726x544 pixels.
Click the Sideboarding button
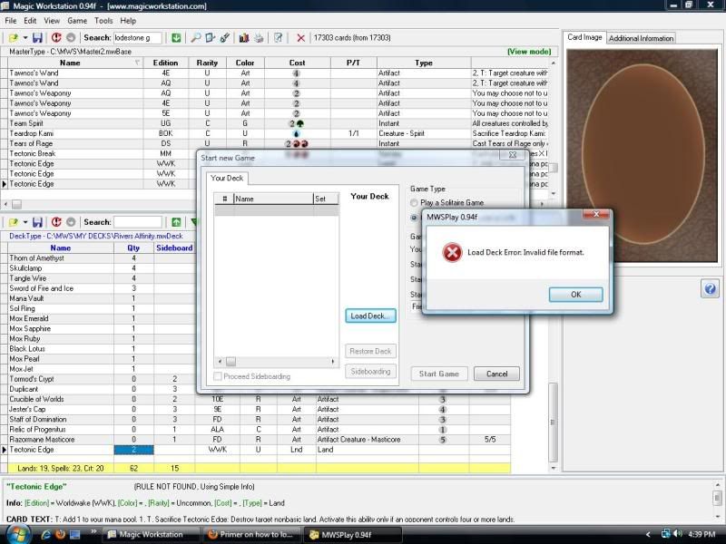370,372
